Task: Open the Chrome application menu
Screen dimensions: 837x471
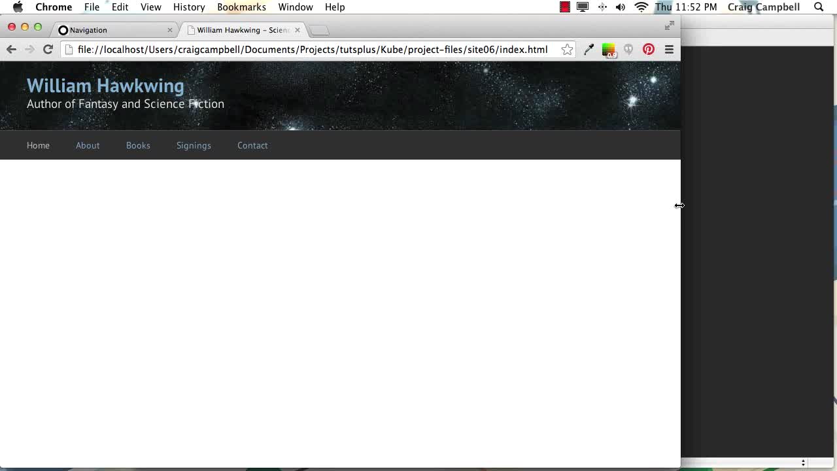Action: (54, 7)
